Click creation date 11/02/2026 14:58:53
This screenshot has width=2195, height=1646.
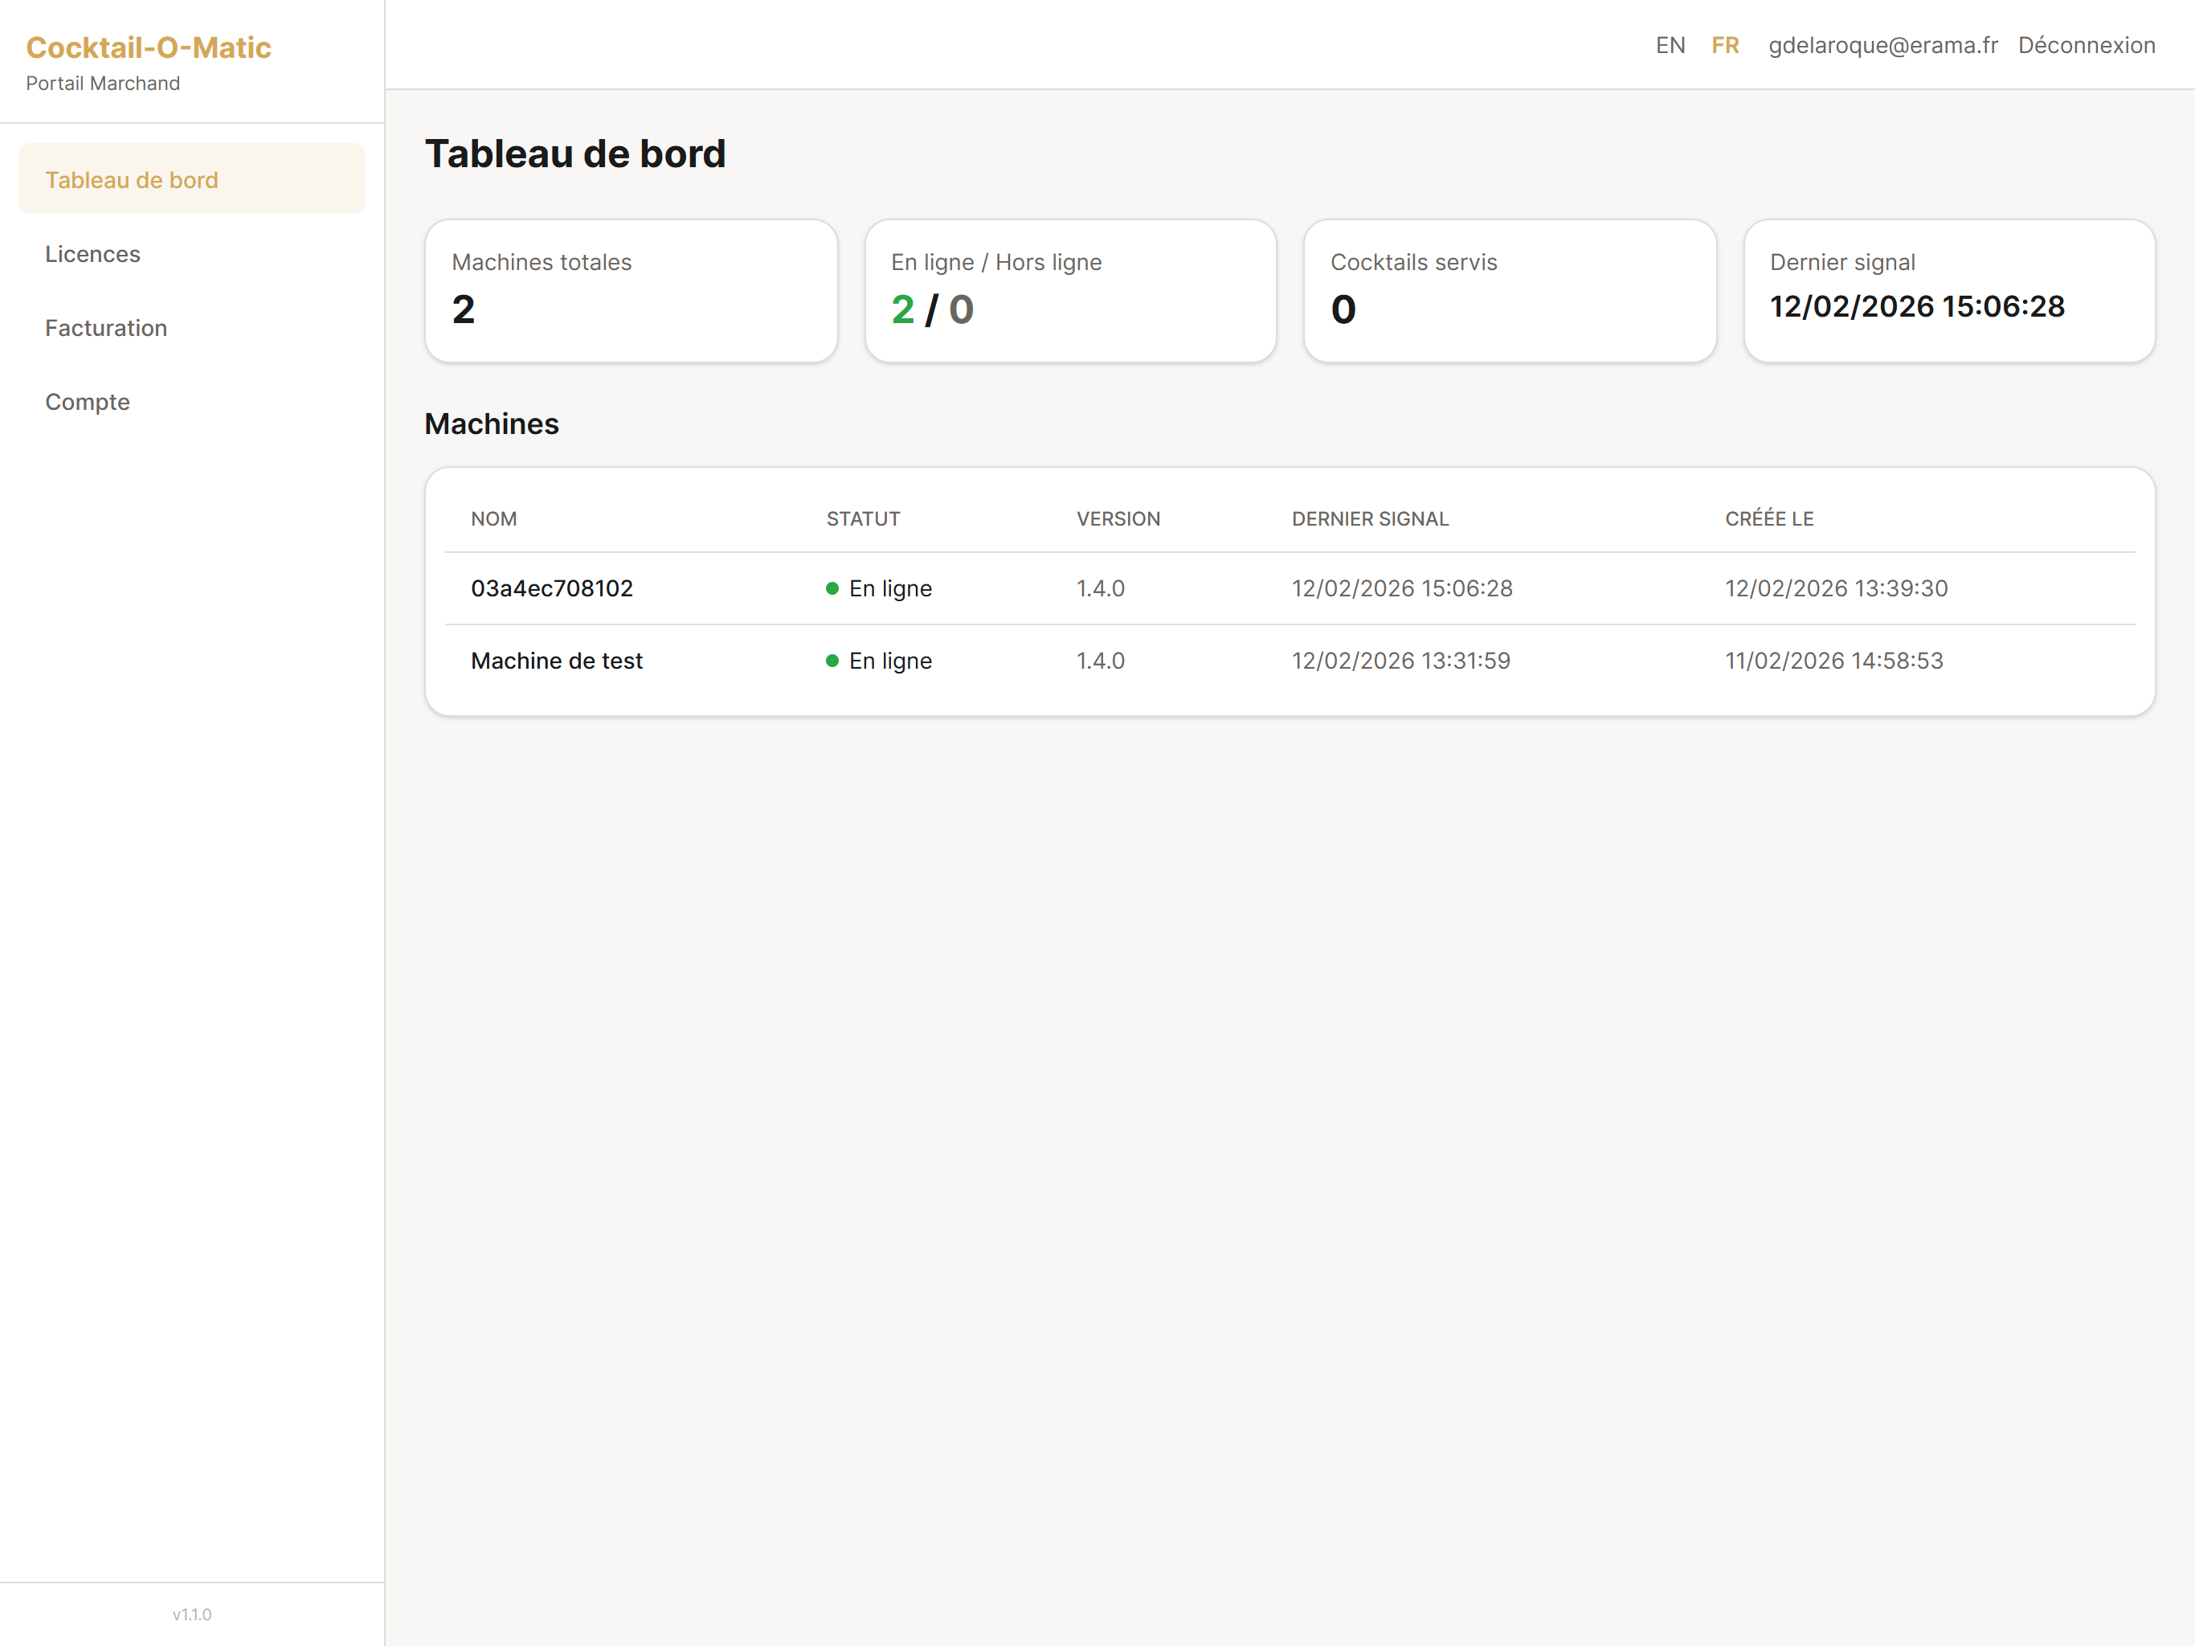coord(1833,661)
